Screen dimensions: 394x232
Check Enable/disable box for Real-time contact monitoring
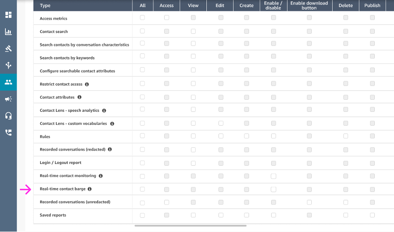(x=273, y=177)
